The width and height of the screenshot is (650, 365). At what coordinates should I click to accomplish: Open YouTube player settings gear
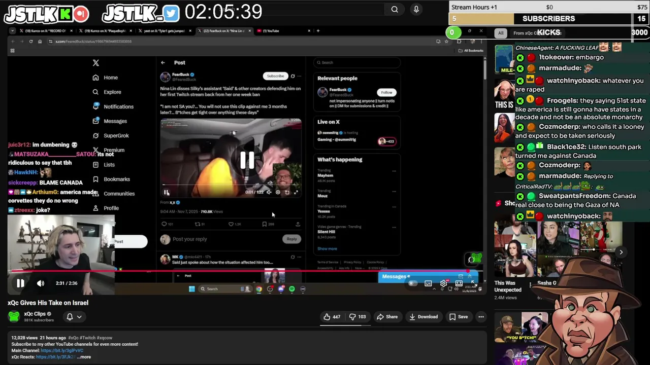pyautogui.click(x=443, y=283)
